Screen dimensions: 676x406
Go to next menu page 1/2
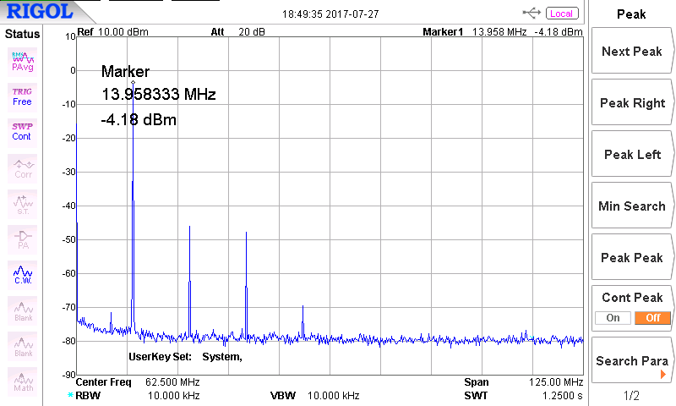[631, 396]
